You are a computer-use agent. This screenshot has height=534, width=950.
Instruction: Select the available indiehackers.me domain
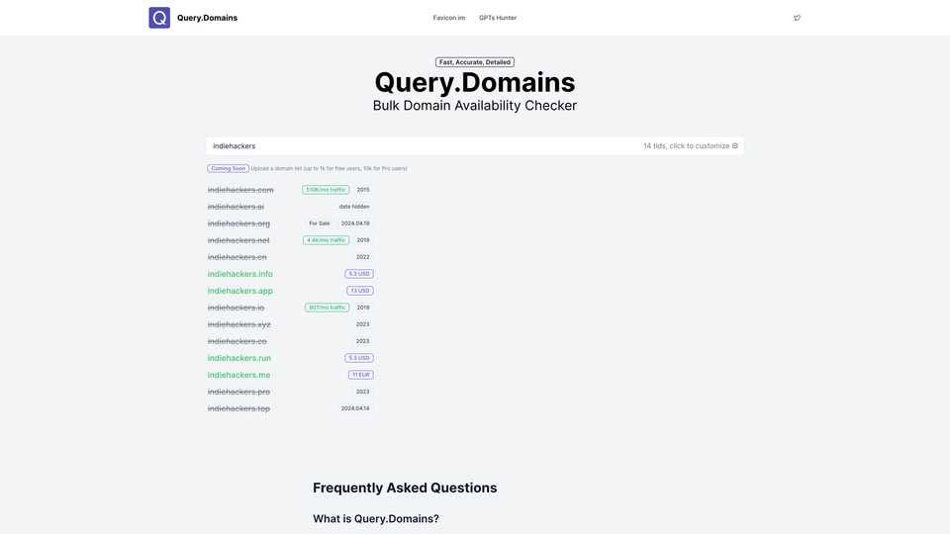point(238,375)
